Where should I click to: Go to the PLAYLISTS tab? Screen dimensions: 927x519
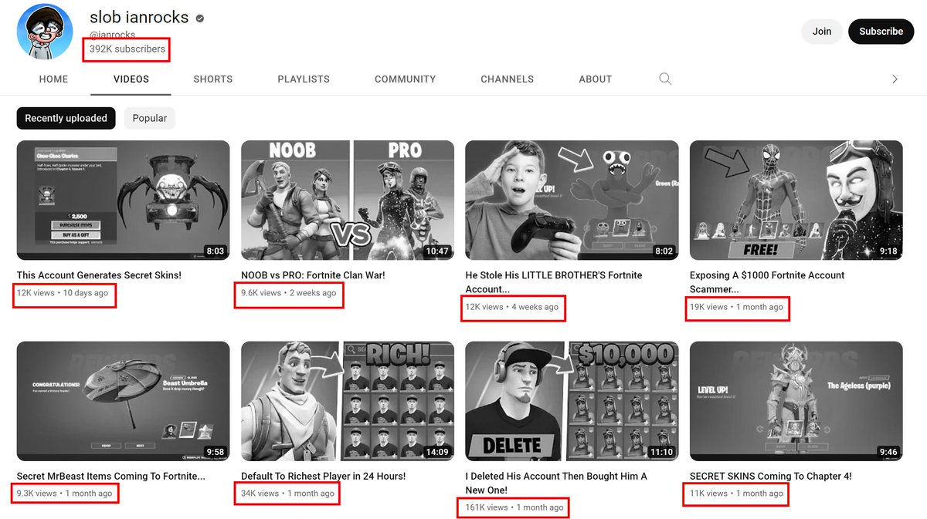(304, 79)
